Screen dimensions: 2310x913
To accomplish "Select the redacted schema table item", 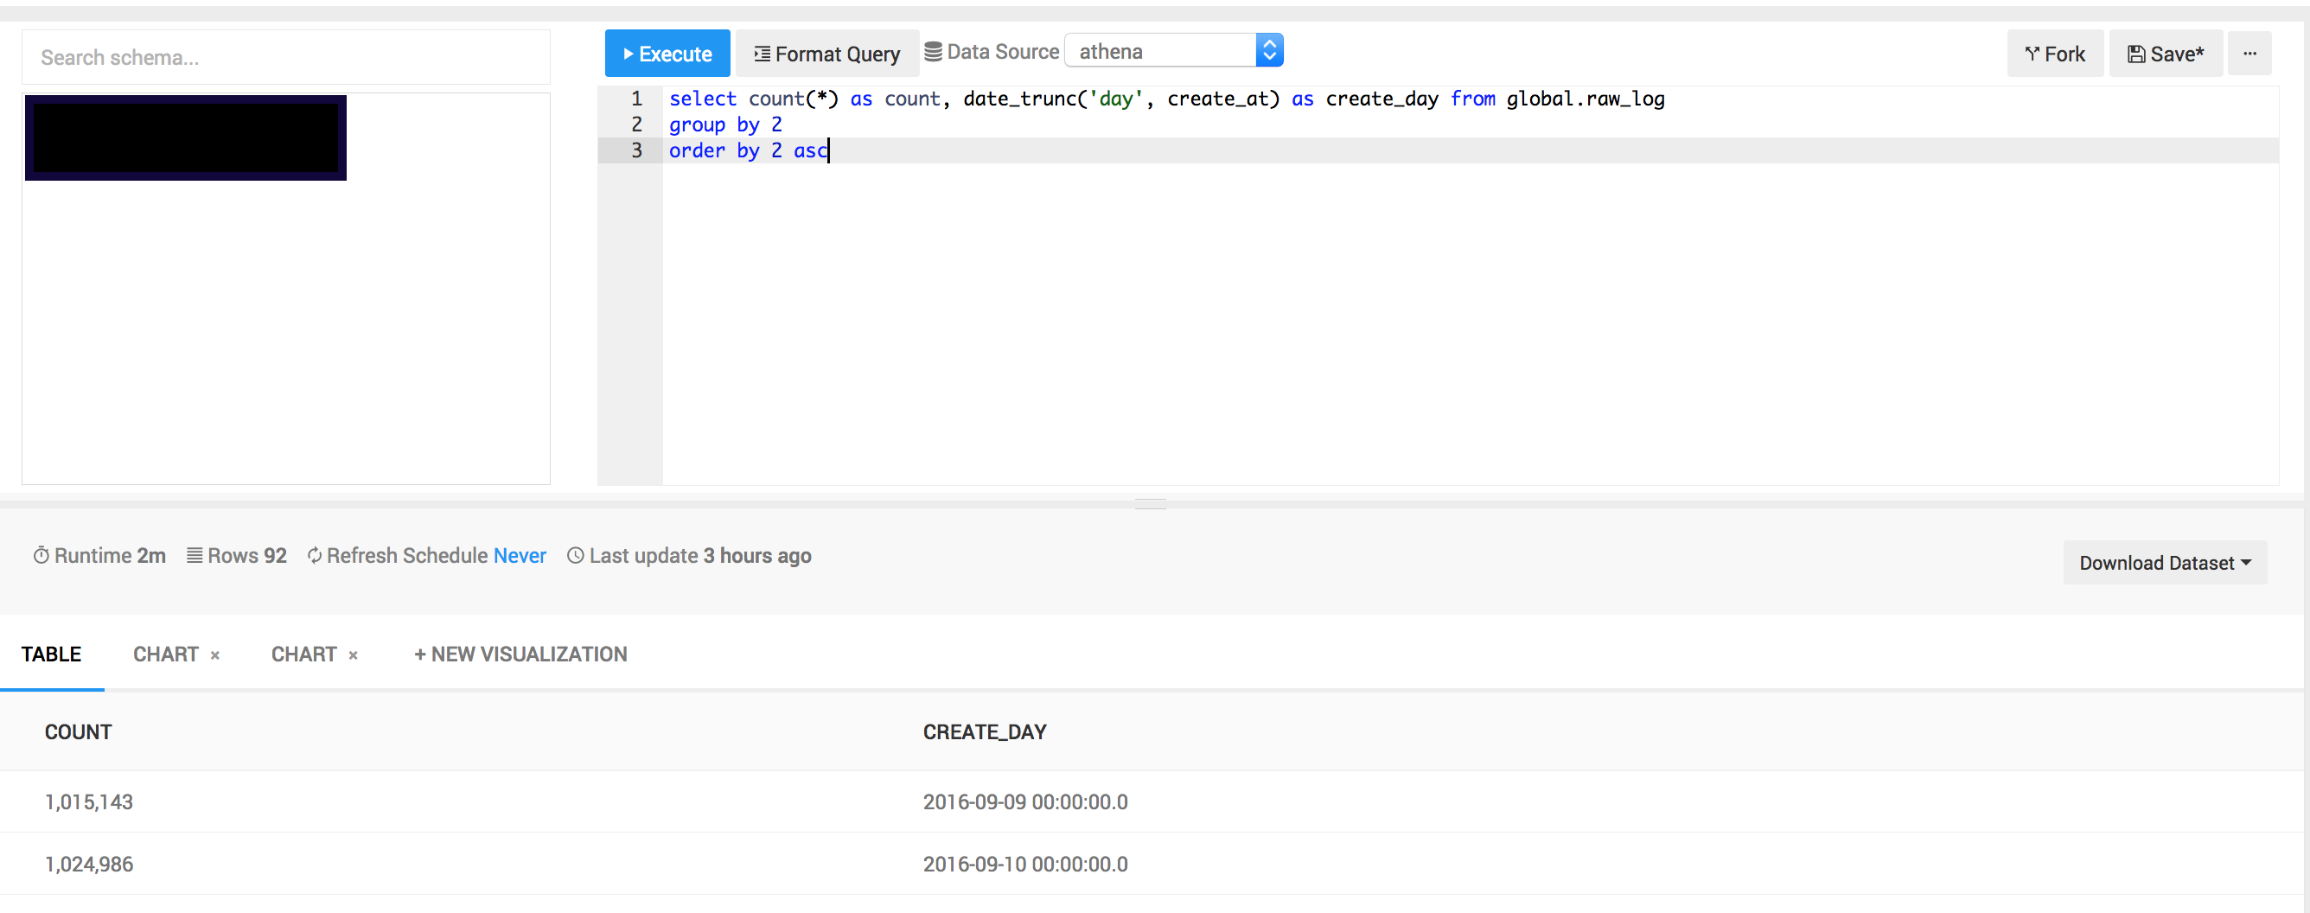I will click(186, 137).
